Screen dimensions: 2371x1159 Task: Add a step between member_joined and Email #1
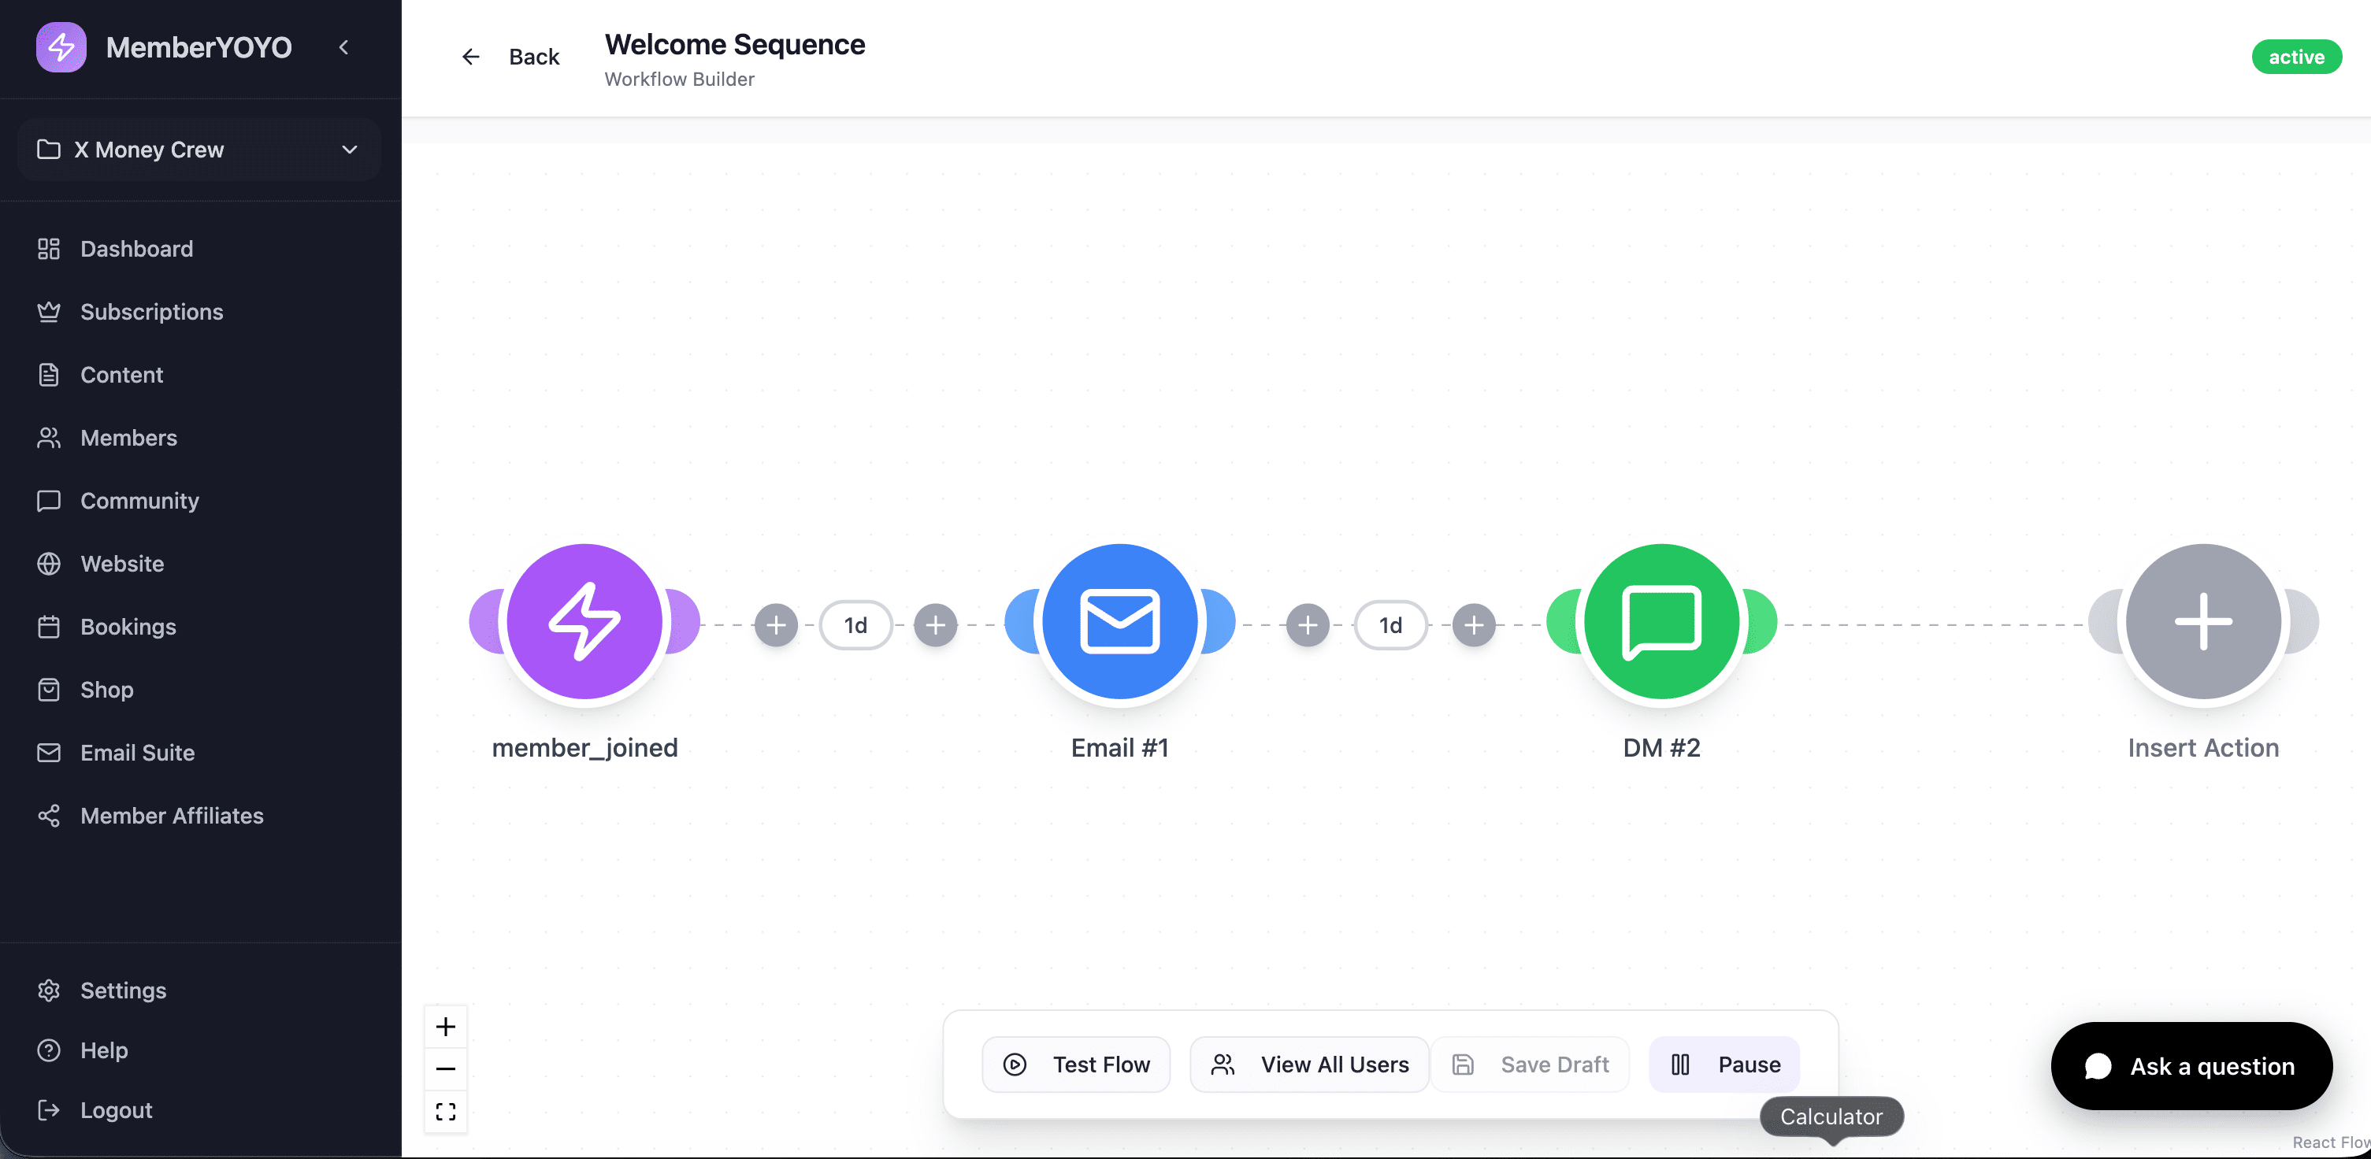(x=776, y=624)
